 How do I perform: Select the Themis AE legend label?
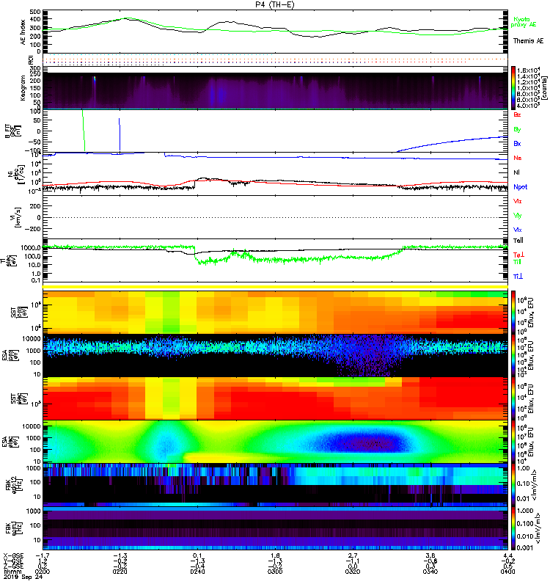528,41
